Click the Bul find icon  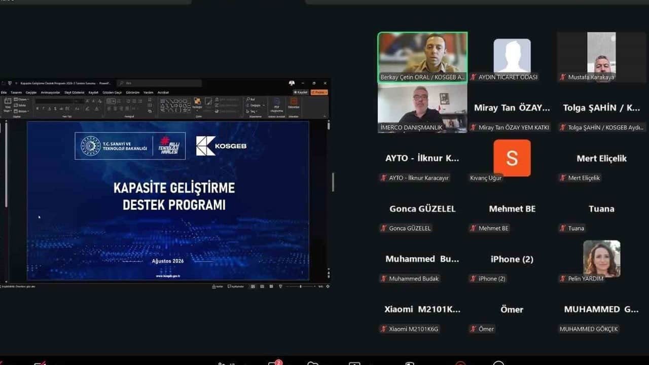point(251,99)
